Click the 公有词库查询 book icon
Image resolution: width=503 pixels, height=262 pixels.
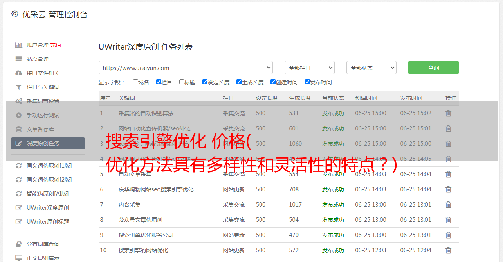click(18, 244)
